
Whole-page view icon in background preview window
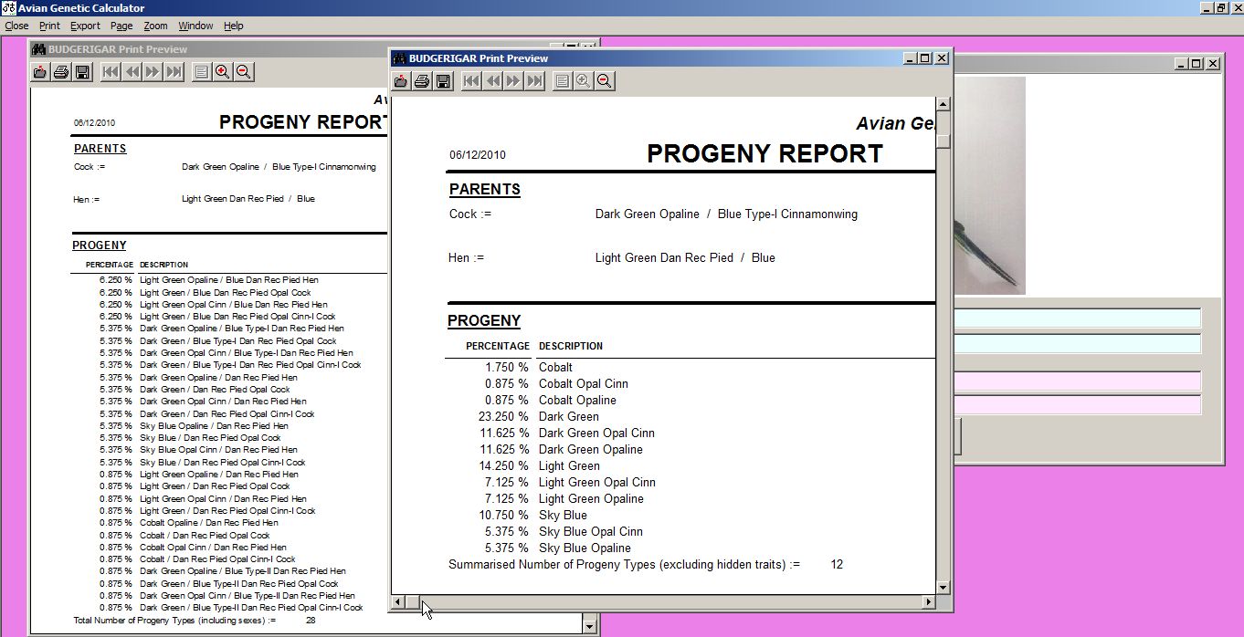click(x=201, y=72)
